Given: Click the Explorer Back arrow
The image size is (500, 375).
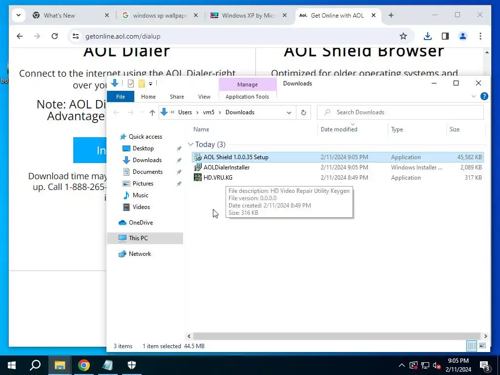Looking at the screenshot, I should (116, 112).
